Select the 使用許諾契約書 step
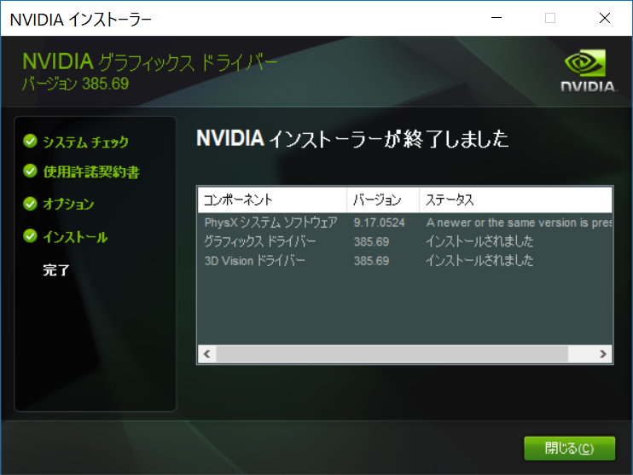 pos(91,172)
